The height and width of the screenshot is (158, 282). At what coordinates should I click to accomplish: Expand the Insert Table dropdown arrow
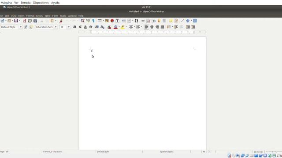(x=103, y=21)
